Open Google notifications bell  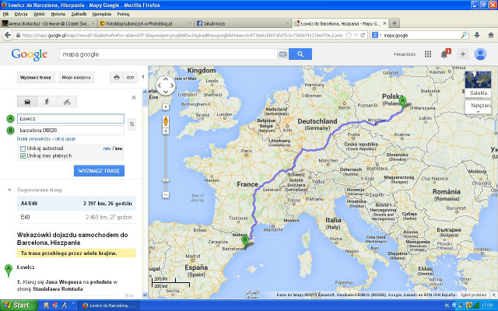pyautogui.click(x=444, y=54)
